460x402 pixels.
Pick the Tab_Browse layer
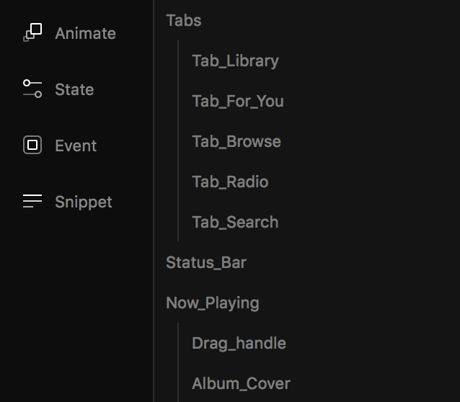[236, 142]
